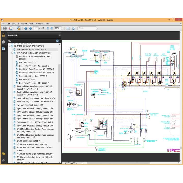The height and width of the screenshot is (183, 183).
Task: Open bookmark Hydraulic 380/385: 00860150
Action: pos(30,105)
